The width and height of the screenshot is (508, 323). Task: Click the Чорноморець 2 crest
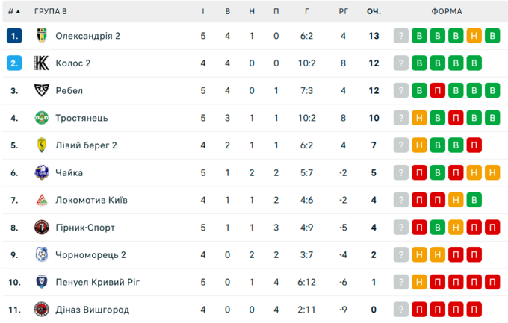pyautogui.click(x=42, y=254)
